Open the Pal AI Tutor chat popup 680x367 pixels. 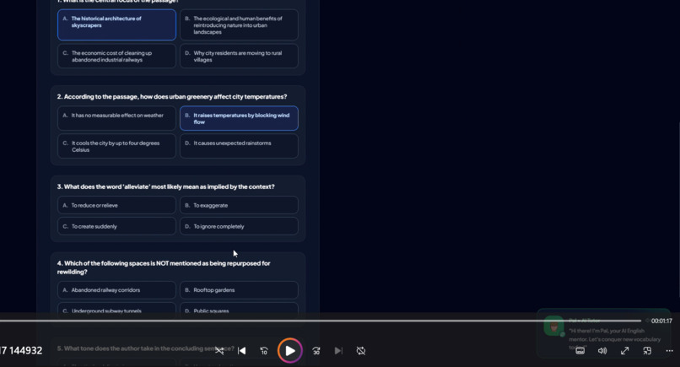tap(604, 332)
